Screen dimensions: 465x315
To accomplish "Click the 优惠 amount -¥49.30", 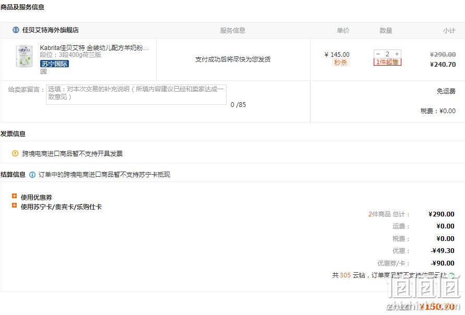I will coord(443,251).
